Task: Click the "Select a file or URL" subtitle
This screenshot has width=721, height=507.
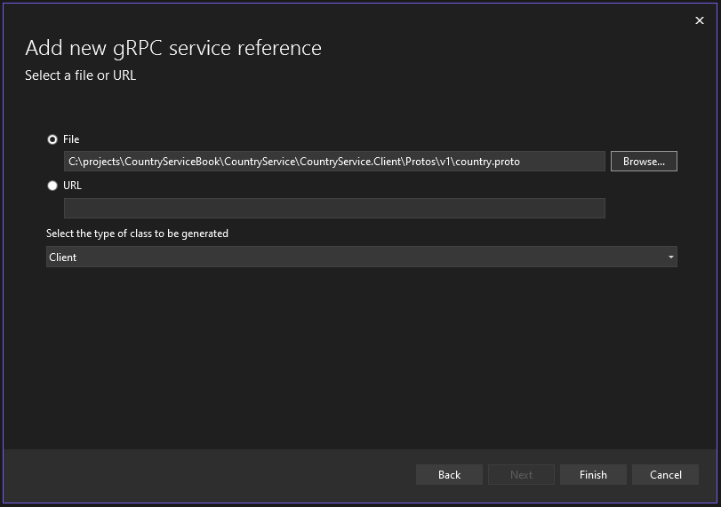Action: pos(80,75)
